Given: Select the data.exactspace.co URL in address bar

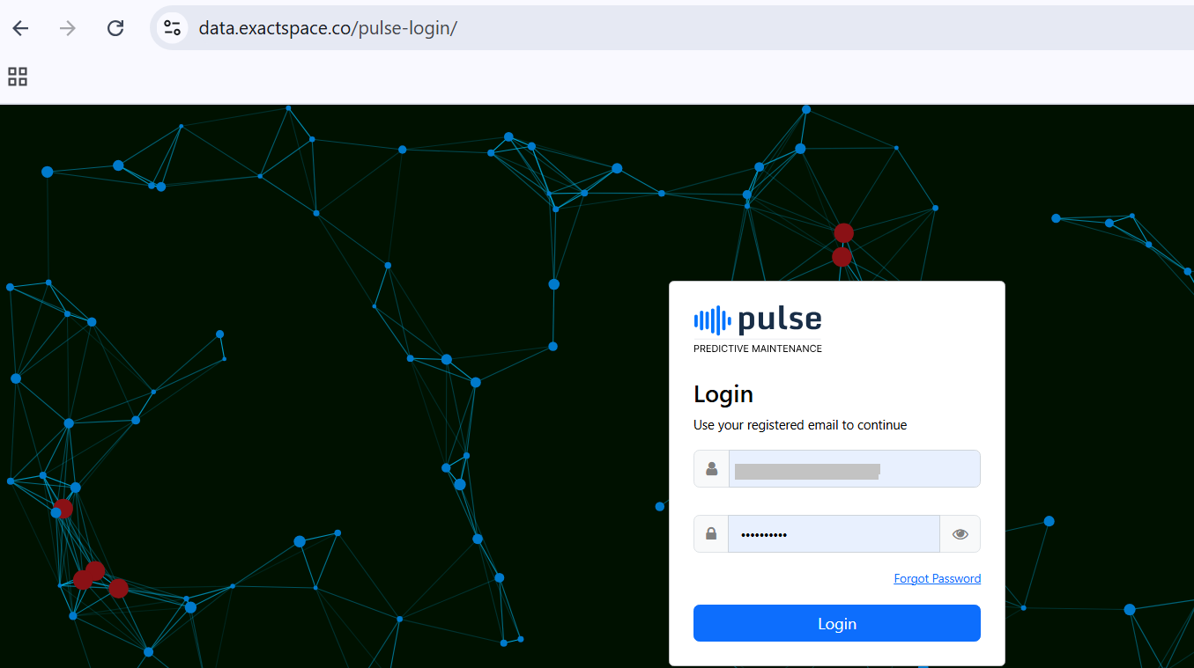Looking at the screenshot, I should pyautogui.click(x=327, y=28).
